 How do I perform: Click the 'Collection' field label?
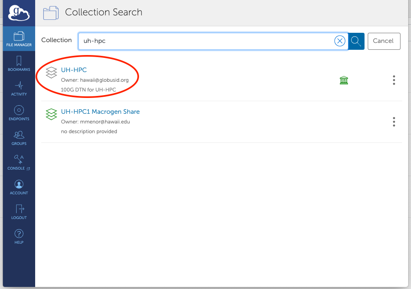56,40
